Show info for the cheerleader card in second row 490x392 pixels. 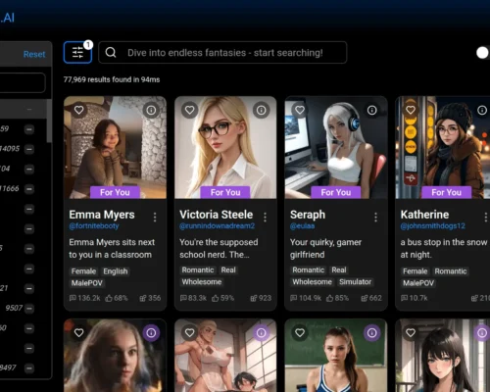coord(371,333)
